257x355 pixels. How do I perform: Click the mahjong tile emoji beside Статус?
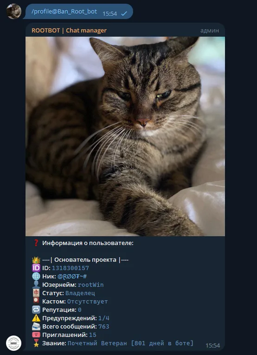(36, 293)
